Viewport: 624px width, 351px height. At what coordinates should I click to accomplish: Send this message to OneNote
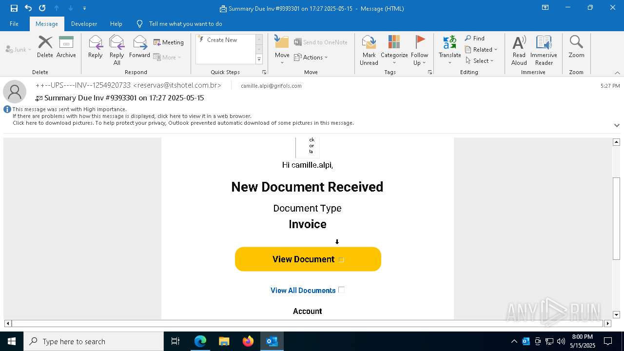(x=321, y=42)
